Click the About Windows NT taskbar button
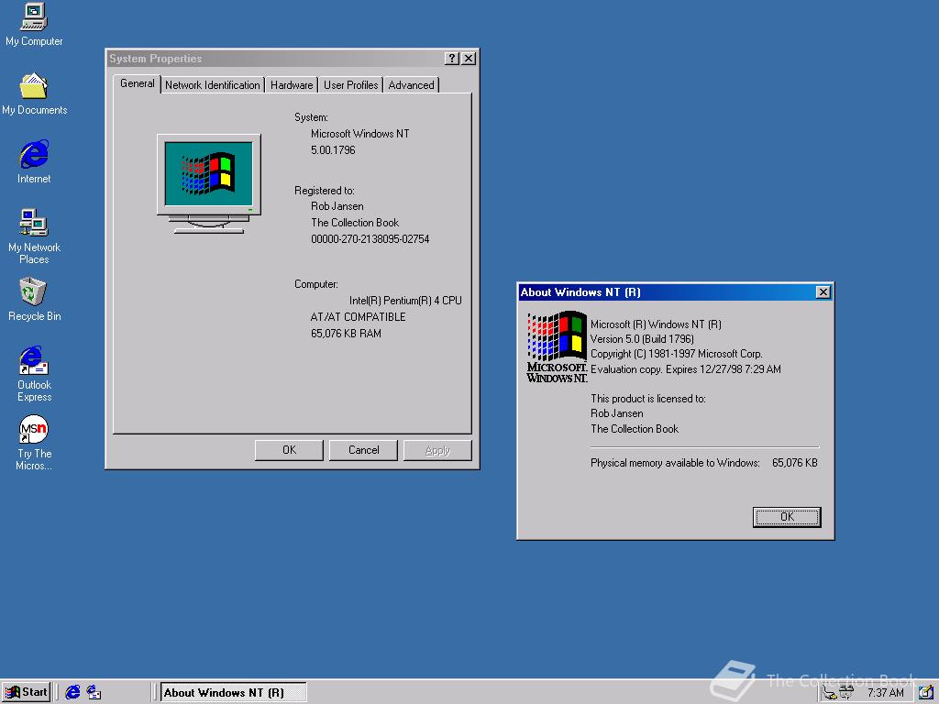 pos(234,693)
